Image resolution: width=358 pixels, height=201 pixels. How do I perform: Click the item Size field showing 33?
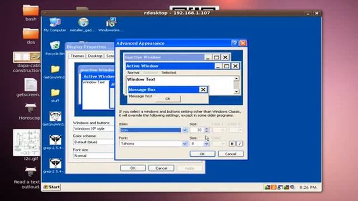[197, 130]
